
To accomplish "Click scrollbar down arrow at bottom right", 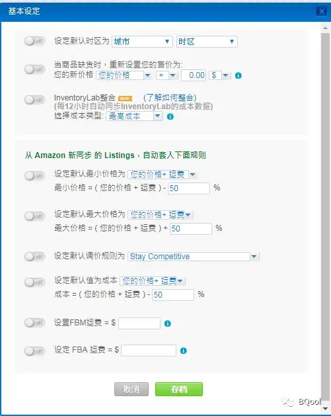I will point(325,409).
